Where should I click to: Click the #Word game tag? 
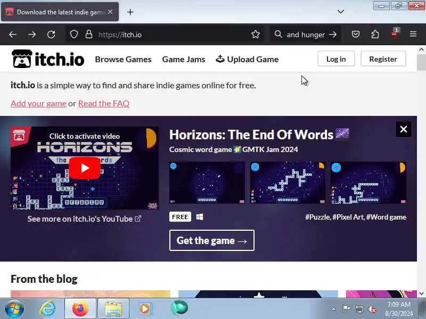(x=386, y=217)
